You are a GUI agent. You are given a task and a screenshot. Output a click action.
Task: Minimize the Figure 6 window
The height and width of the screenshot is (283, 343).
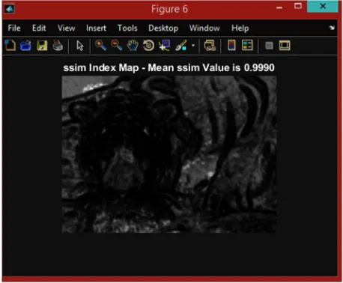279,7
